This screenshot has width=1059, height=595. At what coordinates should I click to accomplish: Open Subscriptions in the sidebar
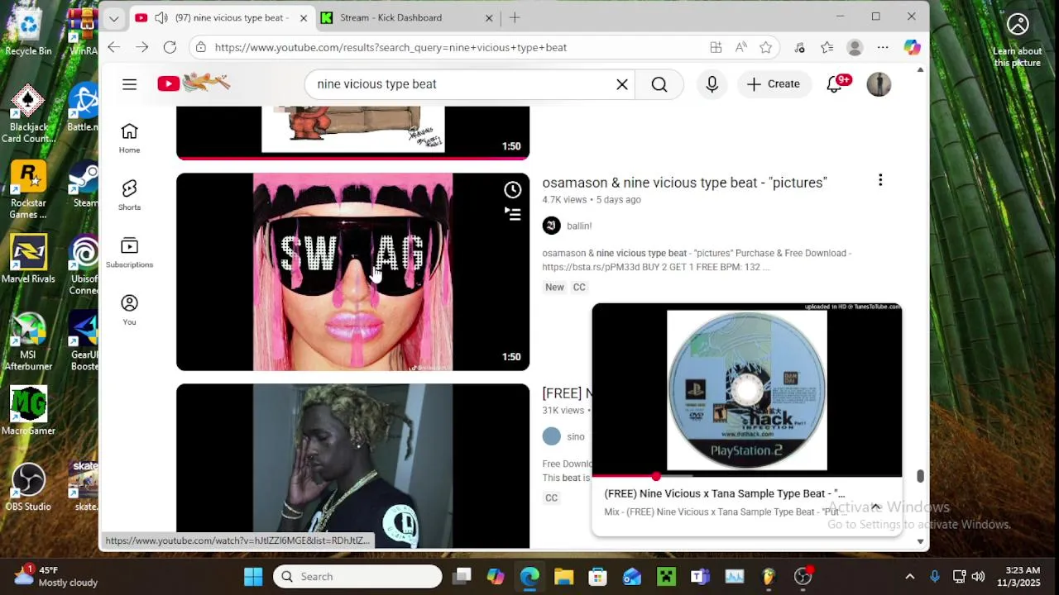pyautogui.click(x=129, y=252)
